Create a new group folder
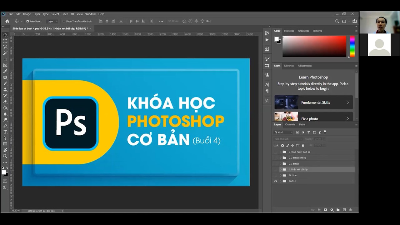This screenshot has height=225, width=400. click(338, 210)
